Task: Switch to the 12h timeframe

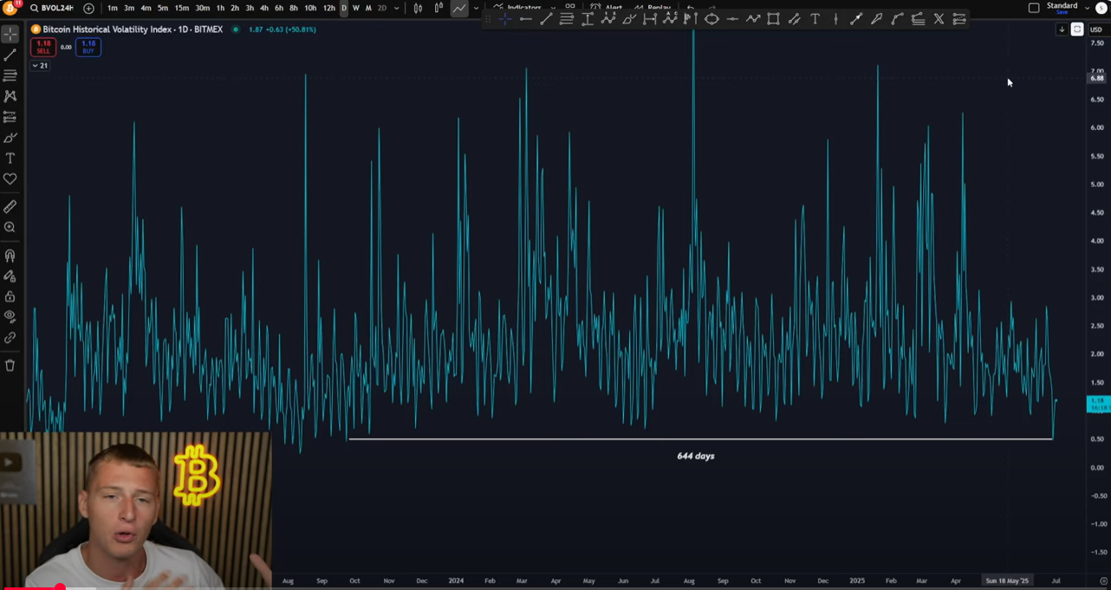Action: (x=328, y=8)
